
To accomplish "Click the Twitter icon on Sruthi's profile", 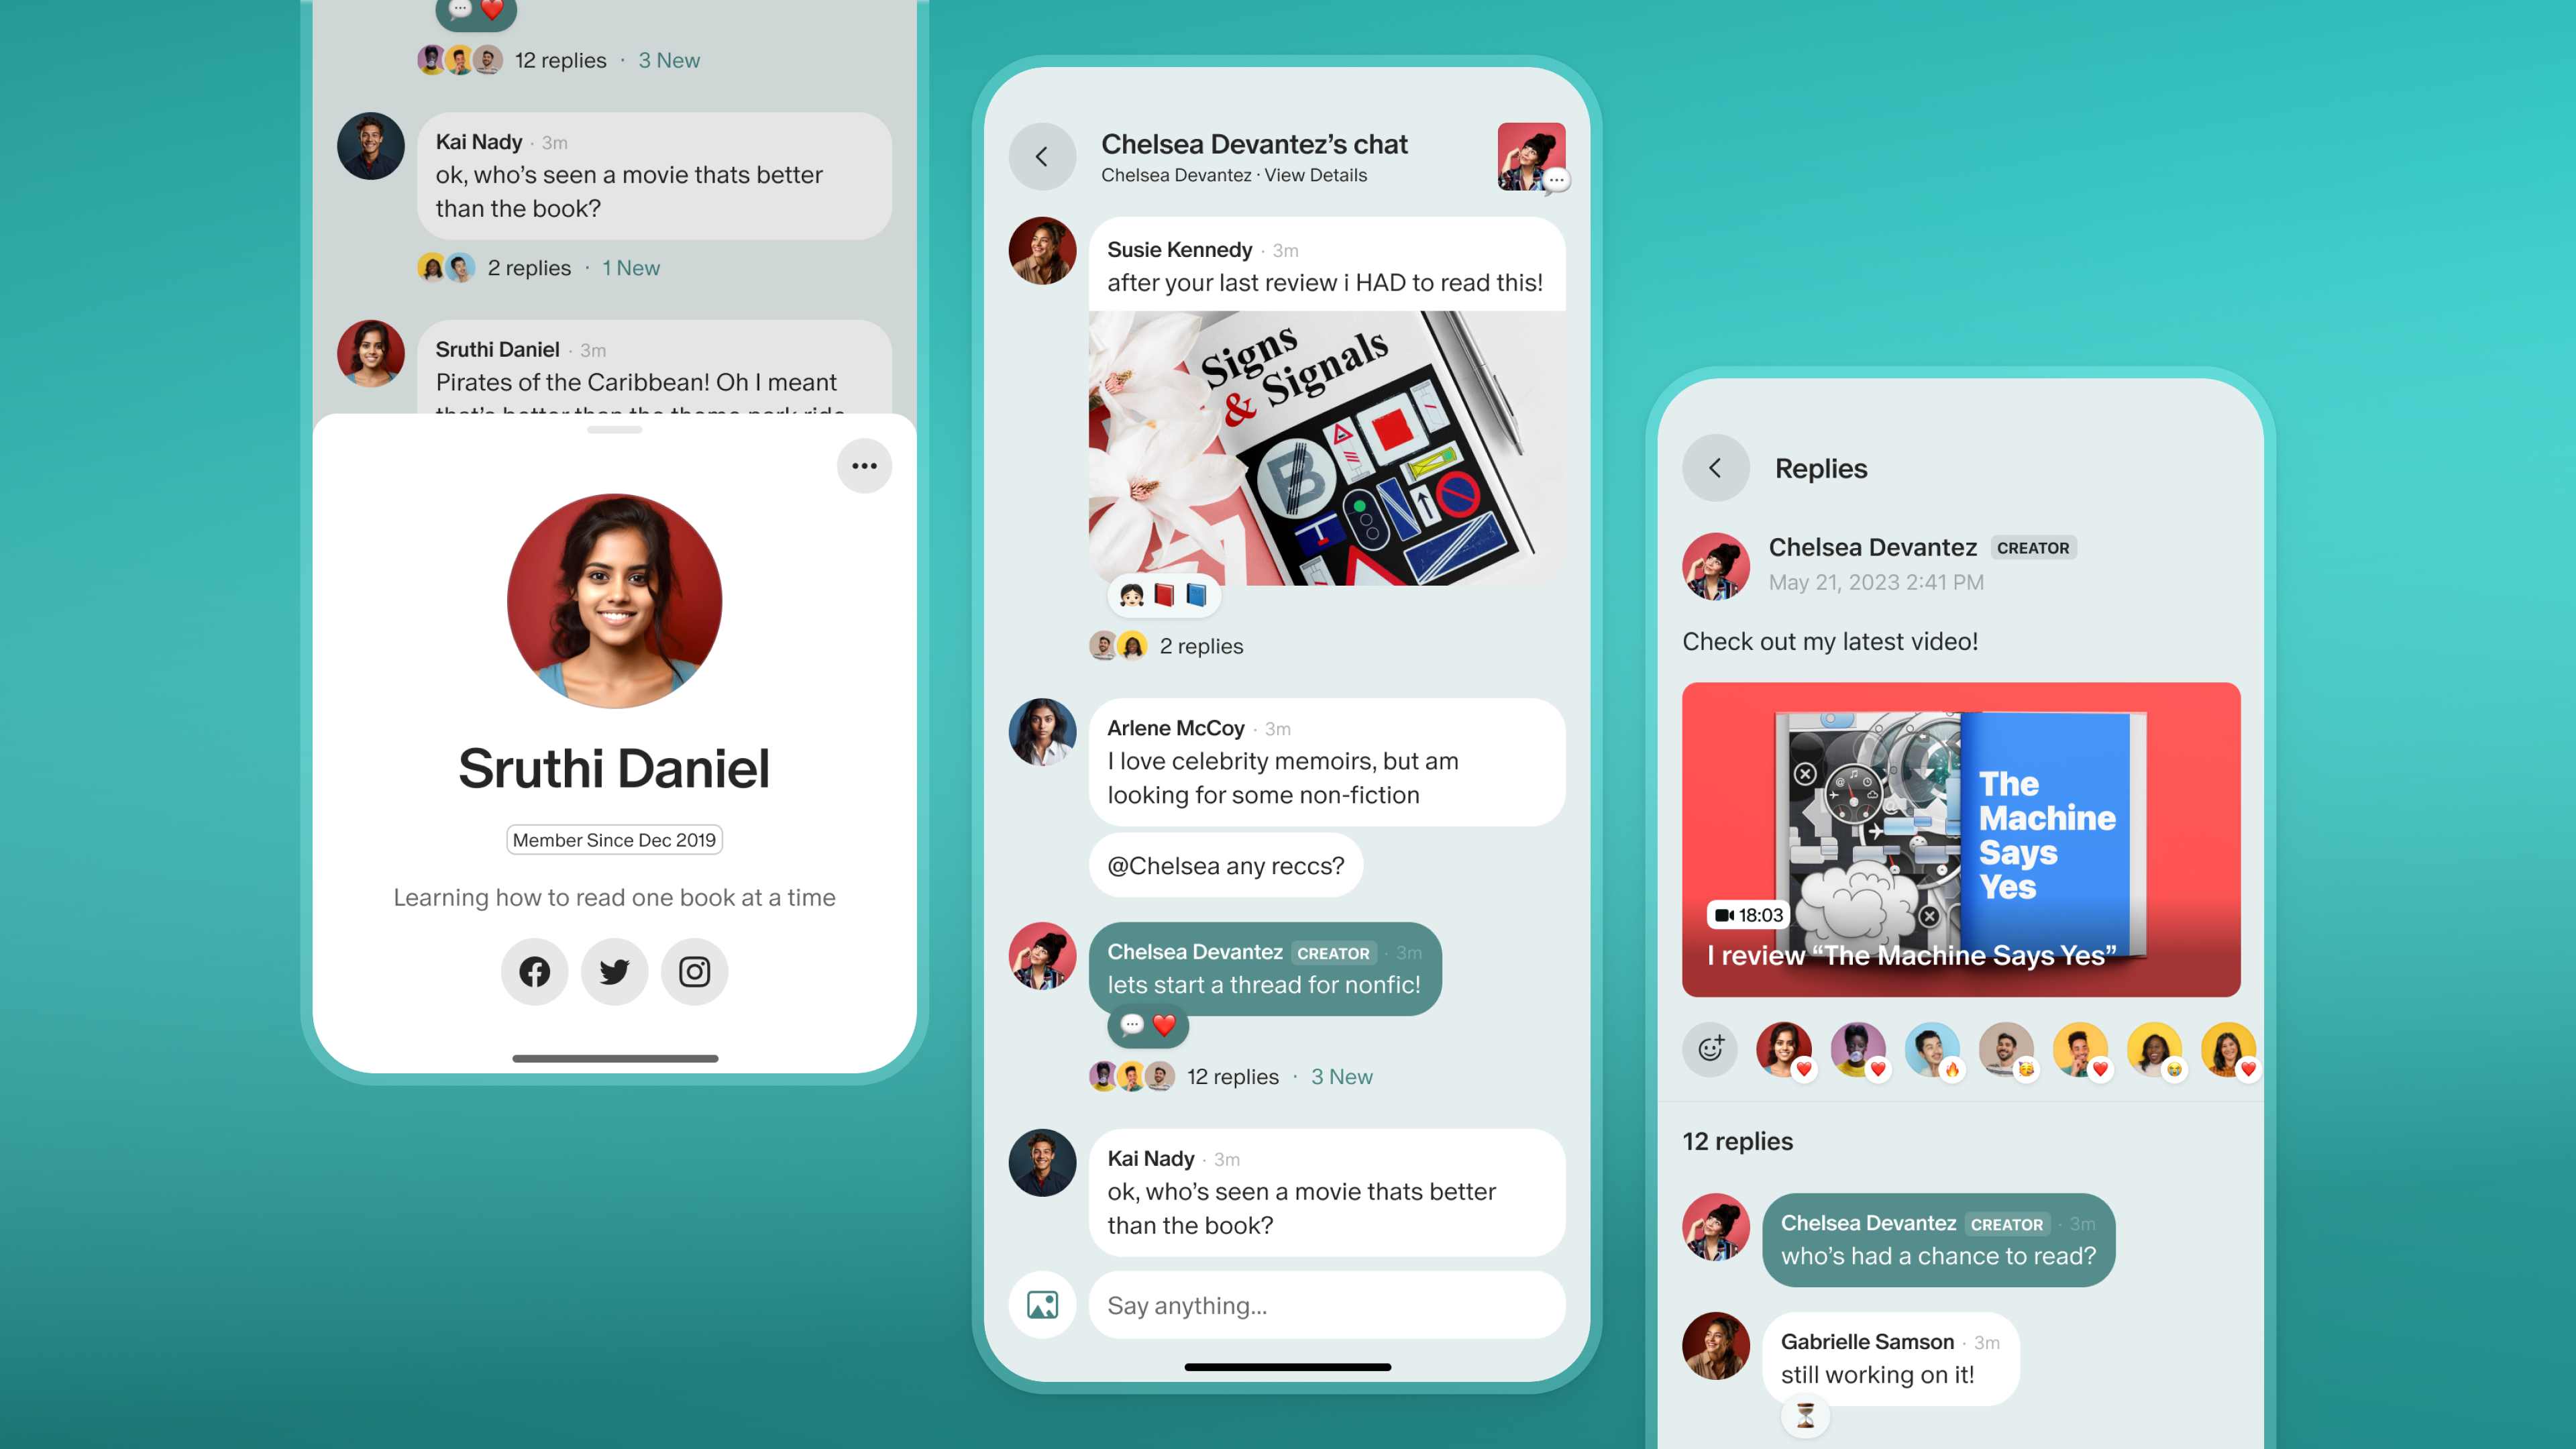I will coord(614,969).
